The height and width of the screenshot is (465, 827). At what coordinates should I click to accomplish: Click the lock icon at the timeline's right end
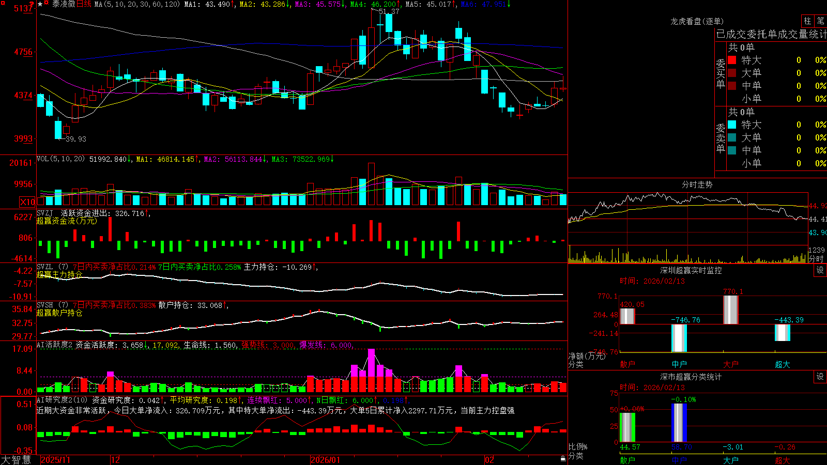[563, 459]
